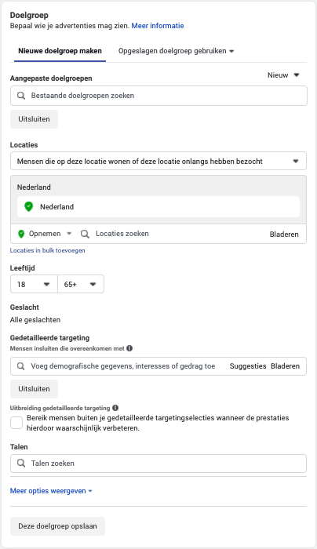317x549 pixels.
Task: Switch to the 'Nieuwe doelgroep maken' tab
Action: (x=60, y=51)
